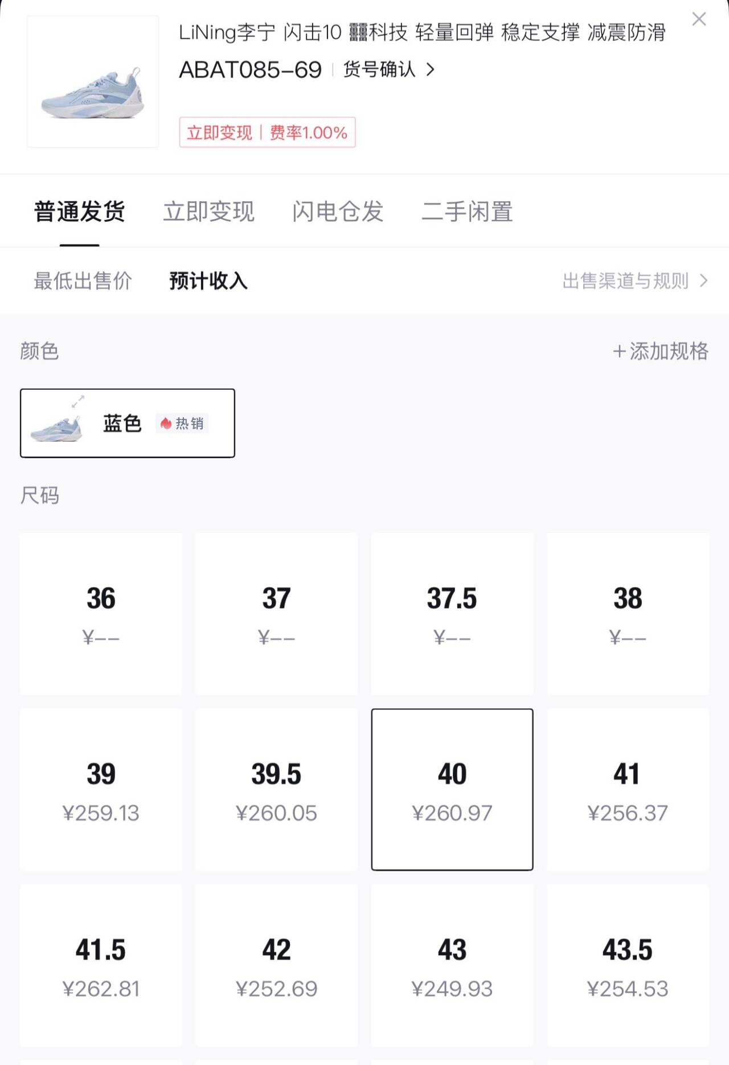Open the main shoe product thumbnail
Viewport: 729px width, 1065px height.
coord(93,81)
